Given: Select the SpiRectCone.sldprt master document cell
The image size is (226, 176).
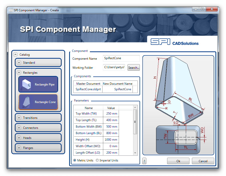Looking at the screenshot, I should tap(88, 89).
